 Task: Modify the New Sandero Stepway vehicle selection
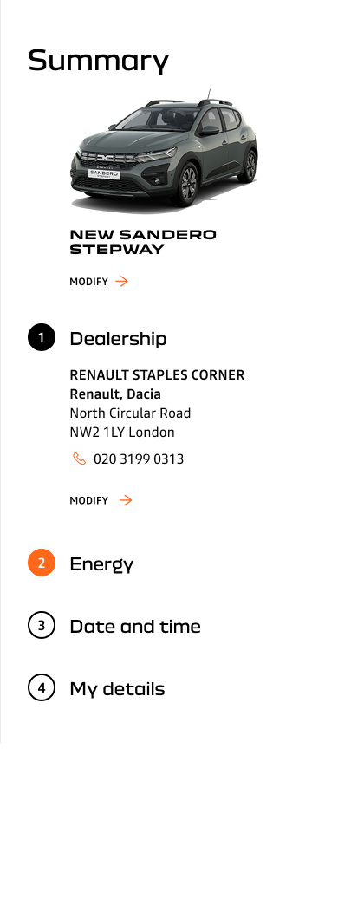[x=99, y=282]
